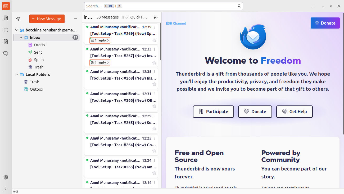344x194 pixels.
Task: Collapse the Inbox folder tree
Action: coord(21,38)
